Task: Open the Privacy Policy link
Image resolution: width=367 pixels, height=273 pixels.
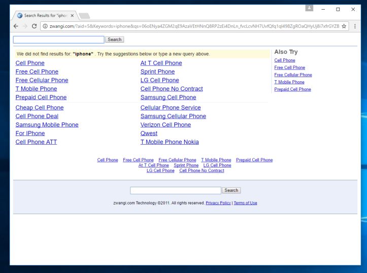Action: point(218,203)
